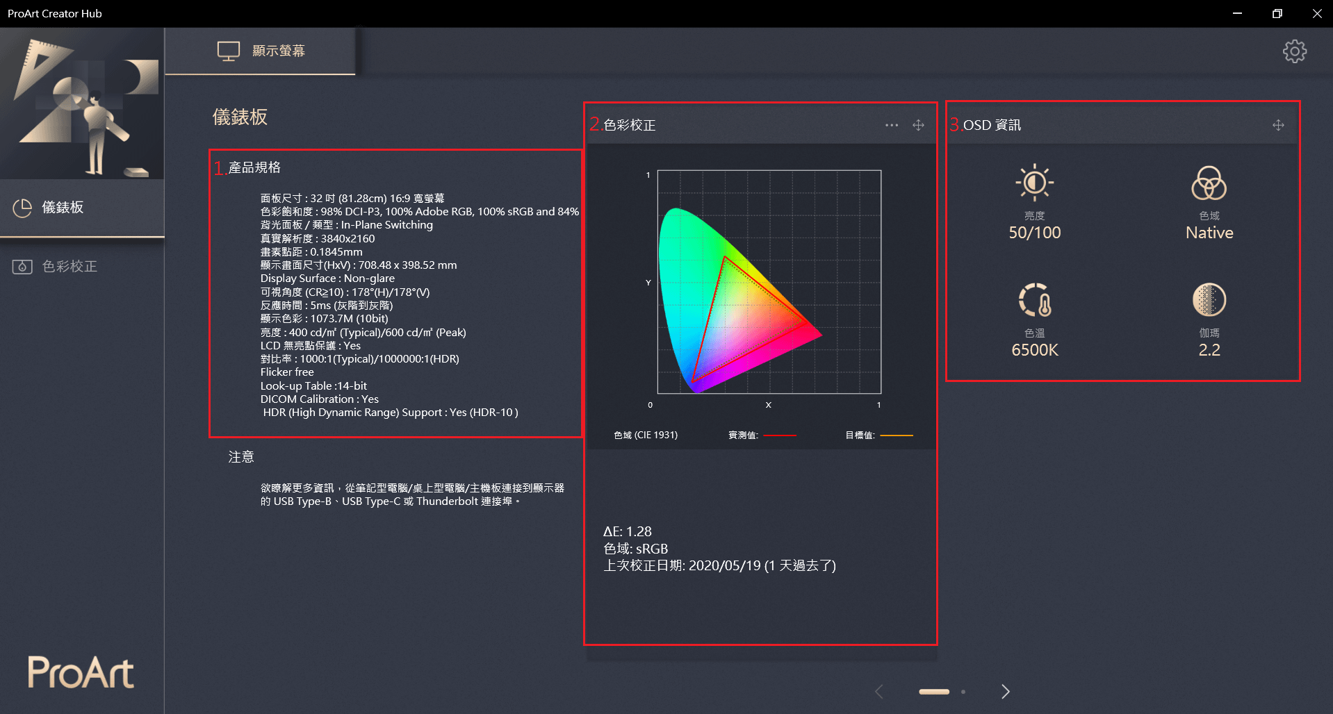Go to next dashboard page arrow

pos(1005,691)
